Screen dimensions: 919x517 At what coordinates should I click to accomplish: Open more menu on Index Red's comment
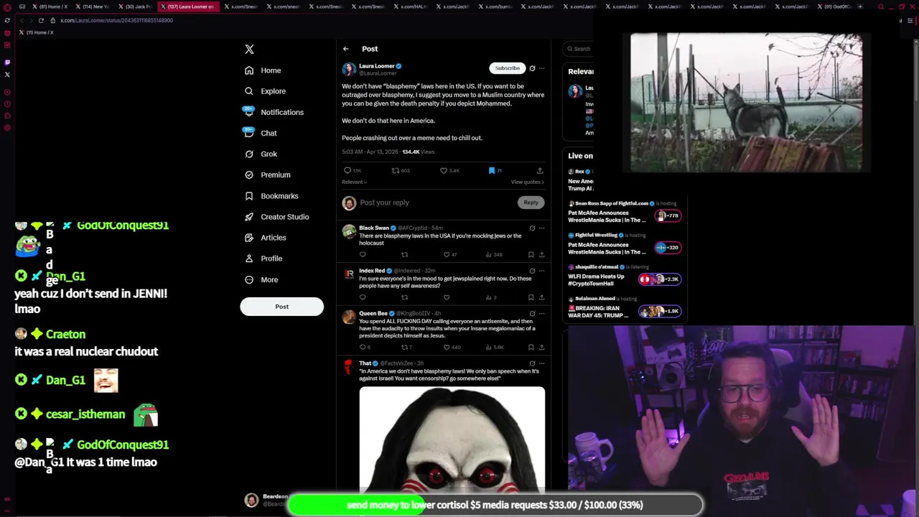[x=541, y=271]
